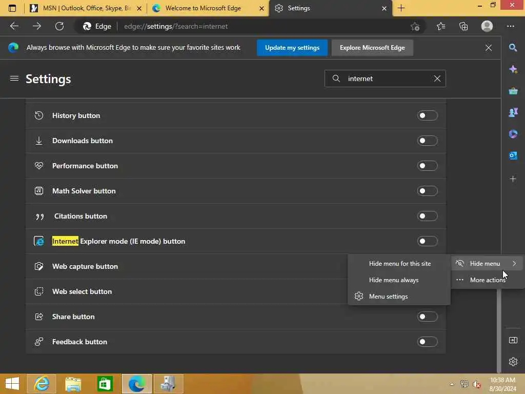
Task: Open Menu settings entry
Action: pyautogui.click(x=399, y=297)
